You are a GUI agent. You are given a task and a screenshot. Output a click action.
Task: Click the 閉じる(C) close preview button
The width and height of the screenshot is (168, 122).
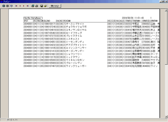coord(55,6)
